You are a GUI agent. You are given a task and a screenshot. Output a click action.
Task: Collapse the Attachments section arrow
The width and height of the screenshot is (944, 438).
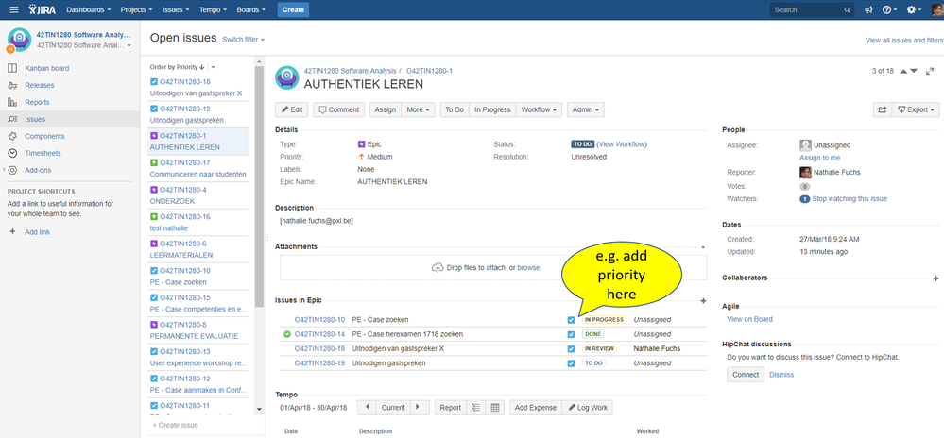click(703, 247)
